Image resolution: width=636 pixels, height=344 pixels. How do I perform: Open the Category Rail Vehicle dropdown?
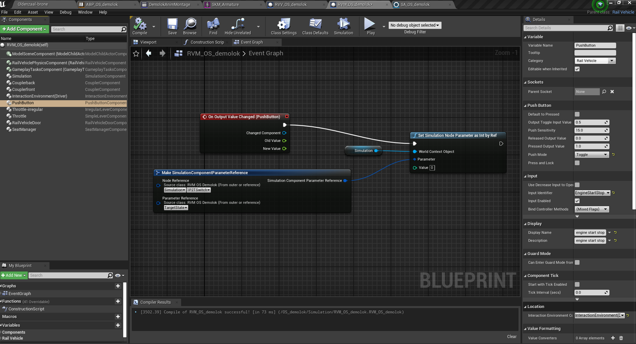(x=595, y=61)
